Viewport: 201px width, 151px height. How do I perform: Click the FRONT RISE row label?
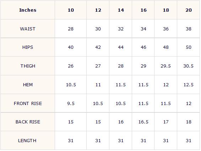click(28, 103)
